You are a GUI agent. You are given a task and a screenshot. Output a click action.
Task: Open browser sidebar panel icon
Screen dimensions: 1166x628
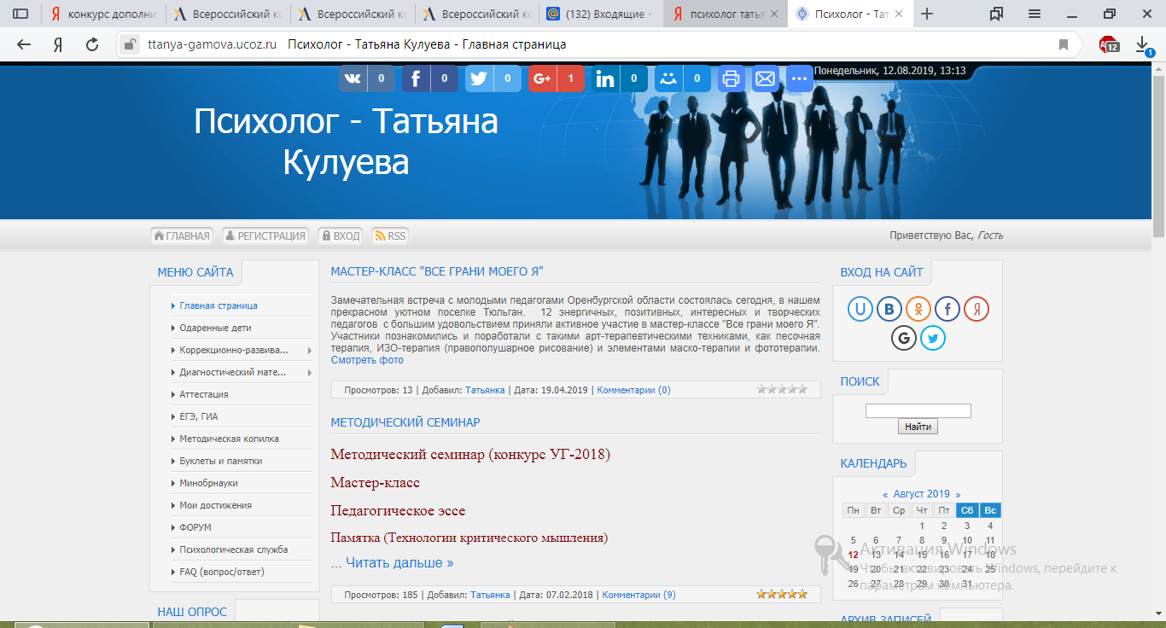point(20,14)
